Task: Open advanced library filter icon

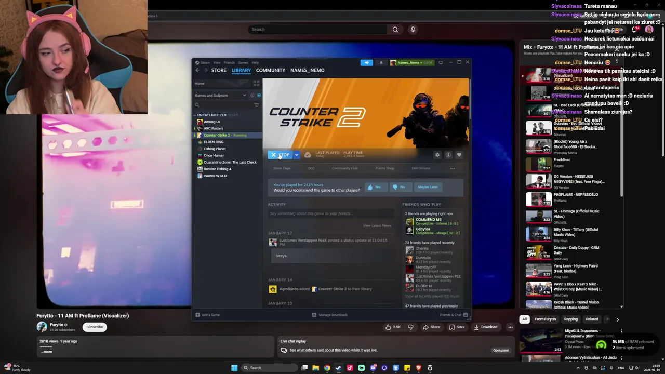Action: click(256, 105)
